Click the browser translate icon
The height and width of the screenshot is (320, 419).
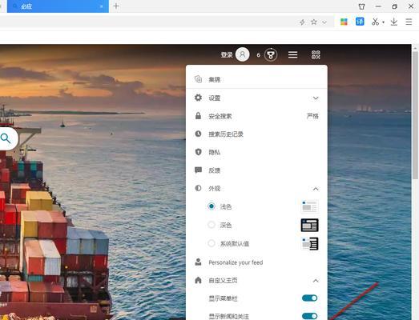360,22
